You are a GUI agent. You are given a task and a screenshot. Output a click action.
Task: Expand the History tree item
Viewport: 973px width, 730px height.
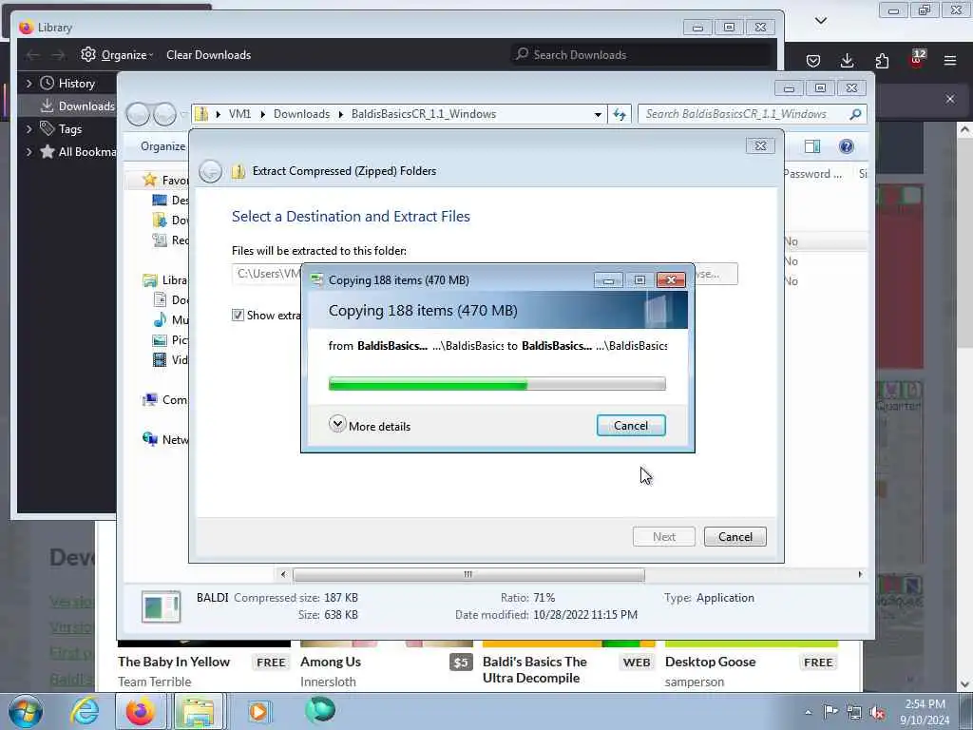(29, 84)
